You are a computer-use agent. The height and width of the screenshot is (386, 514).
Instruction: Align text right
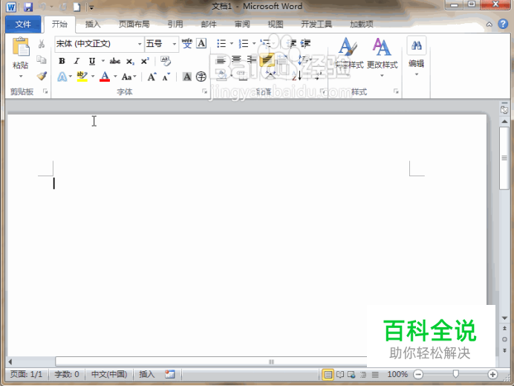[252, 60]
